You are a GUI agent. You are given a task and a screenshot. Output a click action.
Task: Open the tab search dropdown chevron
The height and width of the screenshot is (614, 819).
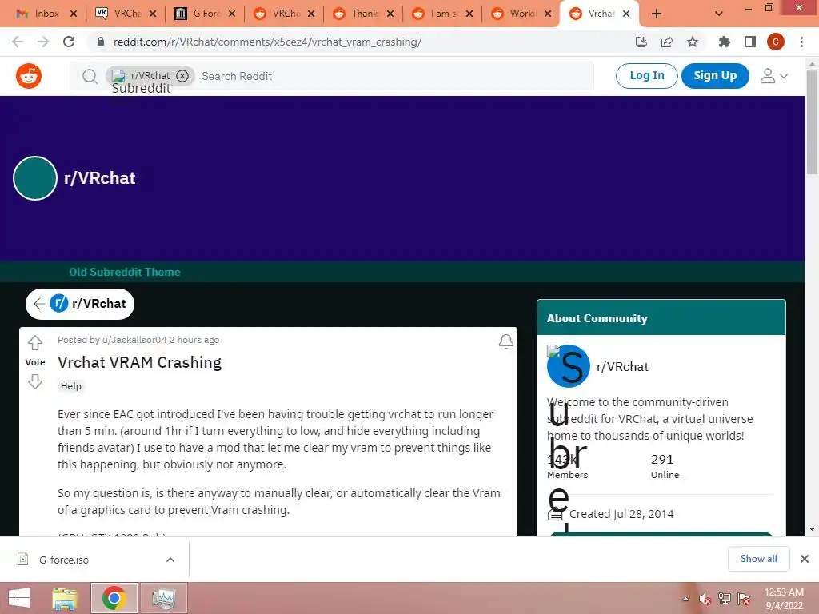[719, 14]
